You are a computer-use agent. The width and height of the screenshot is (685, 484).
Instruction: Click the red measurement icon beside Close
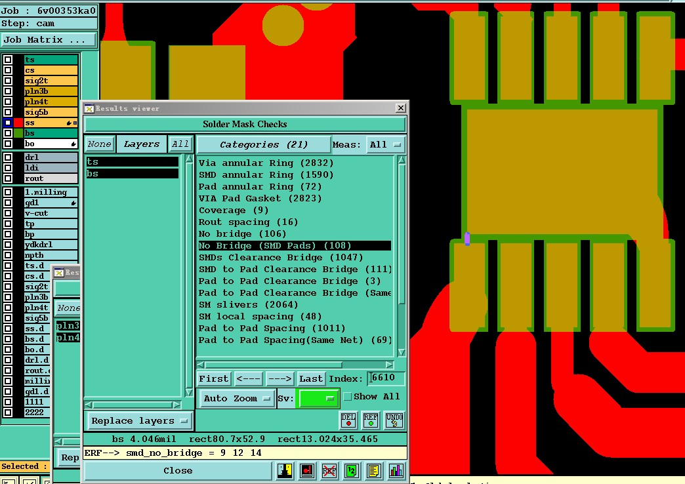coord(307,470)
